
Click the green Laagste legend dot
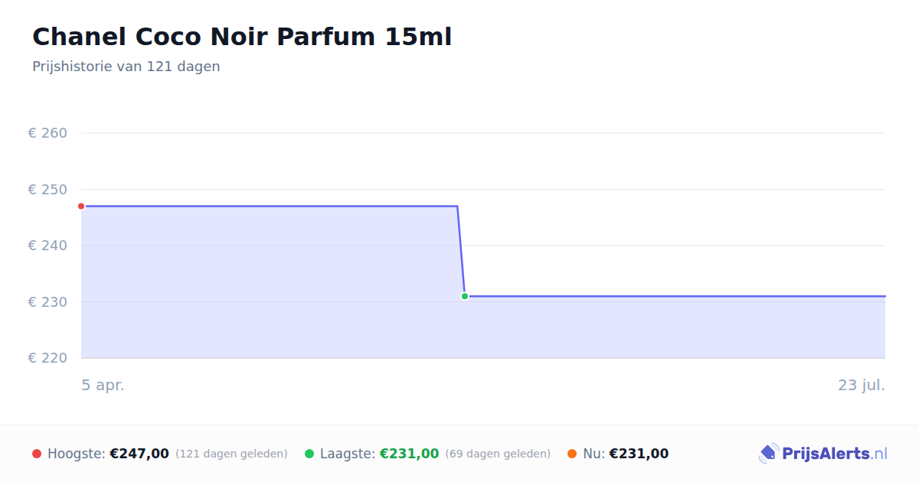tap(309, 454)
